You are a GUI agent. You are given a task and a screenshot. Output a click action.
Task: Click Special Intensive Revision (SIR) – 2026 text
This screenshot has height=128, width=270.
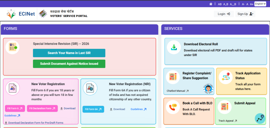click(61, 44)
